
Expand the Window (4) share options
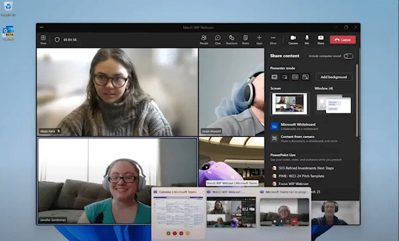334,104
